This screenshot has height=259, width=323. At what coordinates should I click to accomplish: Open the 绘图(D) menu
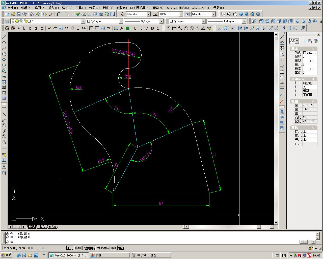click(x=94, y=8)
